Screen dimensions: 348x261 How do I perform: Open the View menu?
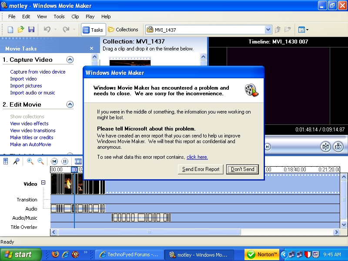pos(42,17)
